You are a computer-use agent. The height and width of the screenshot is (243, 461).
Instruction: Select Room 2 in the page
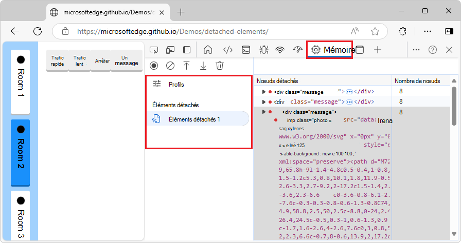pos(20,152)
